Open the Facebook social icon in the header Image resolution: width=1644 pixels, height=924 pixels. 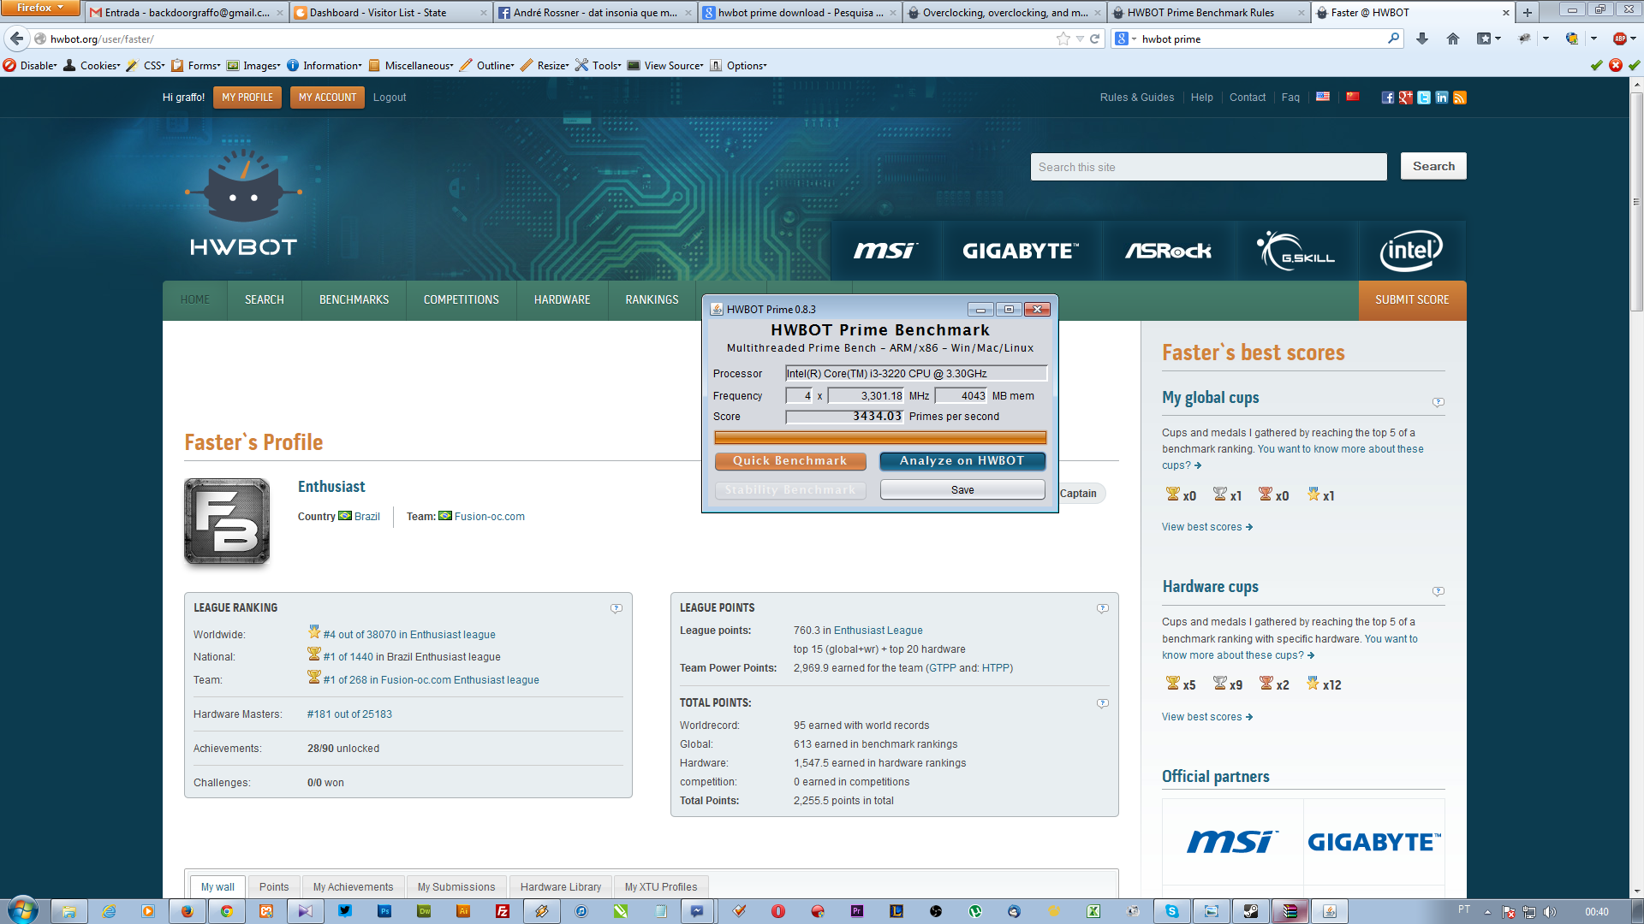[1387, 98]
